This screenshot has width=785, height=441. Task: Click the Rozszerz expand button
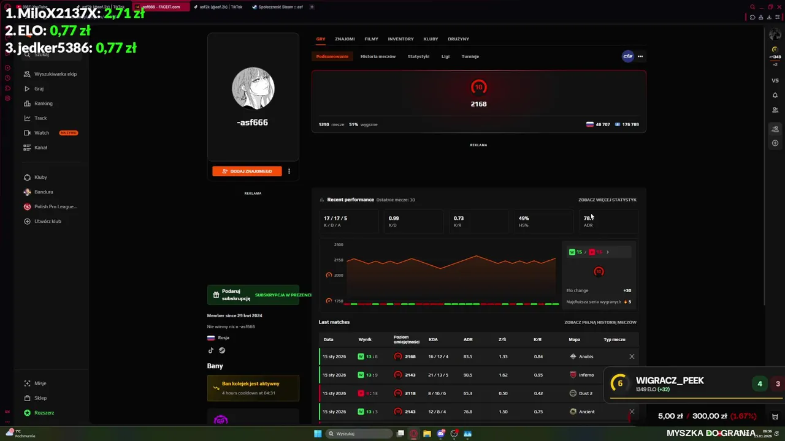39,413
